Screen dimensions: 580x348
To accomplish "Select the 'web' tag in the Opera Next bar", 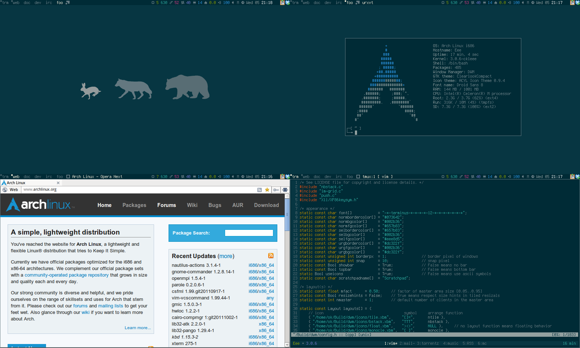I will 16,177.
